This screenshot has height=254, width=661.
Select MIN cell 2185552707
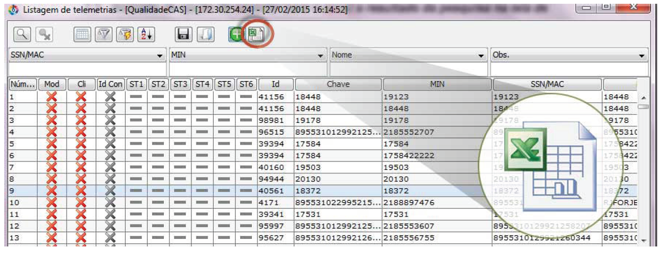[437, 132]
